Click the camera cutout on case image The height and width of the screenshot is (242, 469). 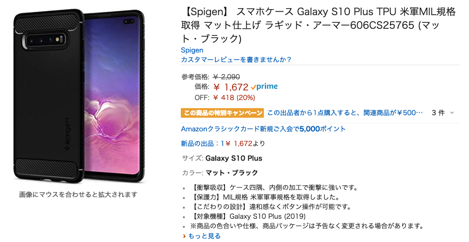pos(46,40)
